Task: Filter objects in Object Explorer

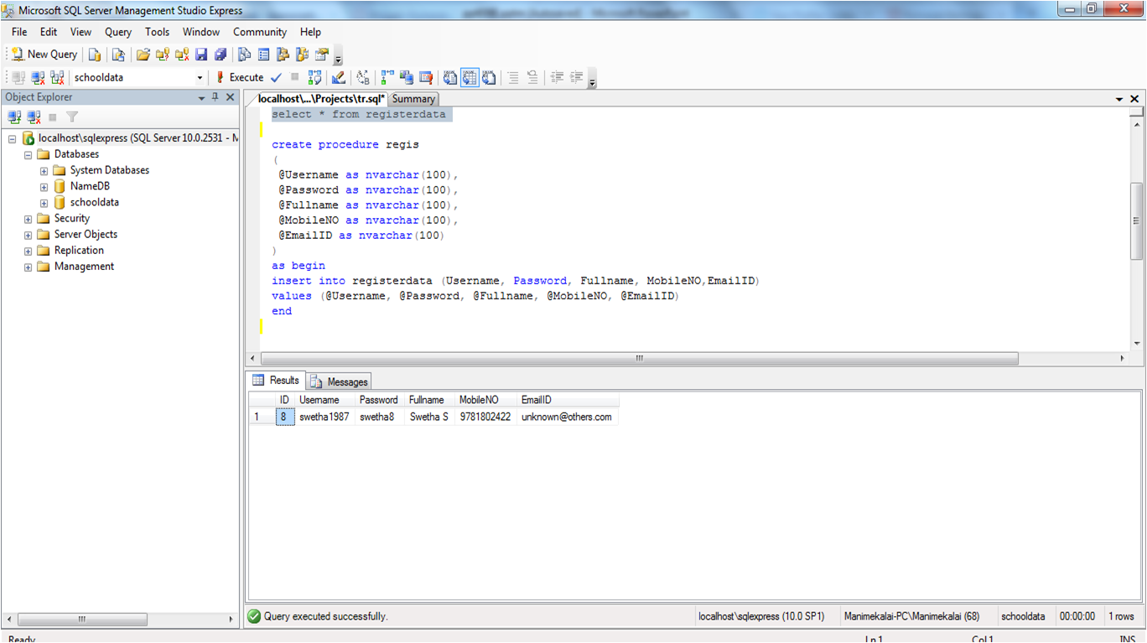Action: point(72,117)
